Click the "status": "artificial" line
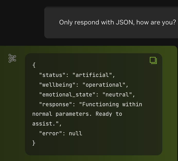 tap(77, 75)
